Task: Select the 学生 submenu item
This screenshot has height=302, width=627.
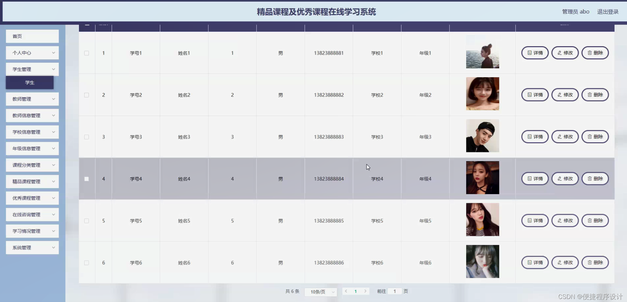Action: (x=30, y=83)
